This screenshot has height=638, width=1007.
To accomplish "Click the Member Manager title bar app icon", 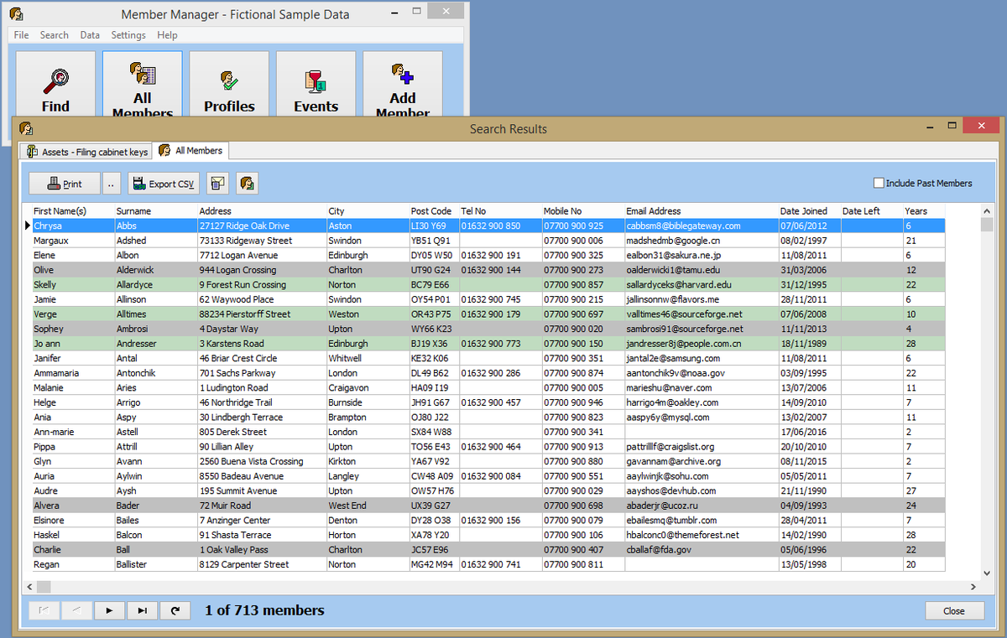I will point(16,14).
